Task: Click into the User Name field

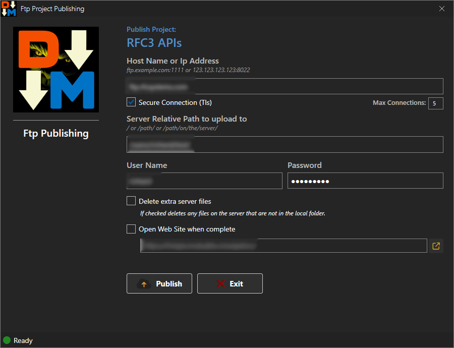Action: pos(204,181)
